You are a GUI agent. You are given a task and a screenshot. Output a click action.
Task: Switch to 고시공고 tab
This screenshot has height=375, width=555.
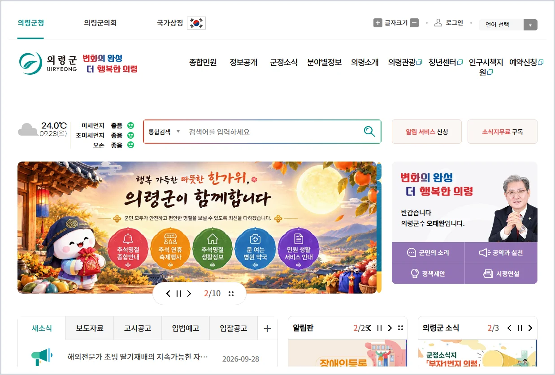138,328
